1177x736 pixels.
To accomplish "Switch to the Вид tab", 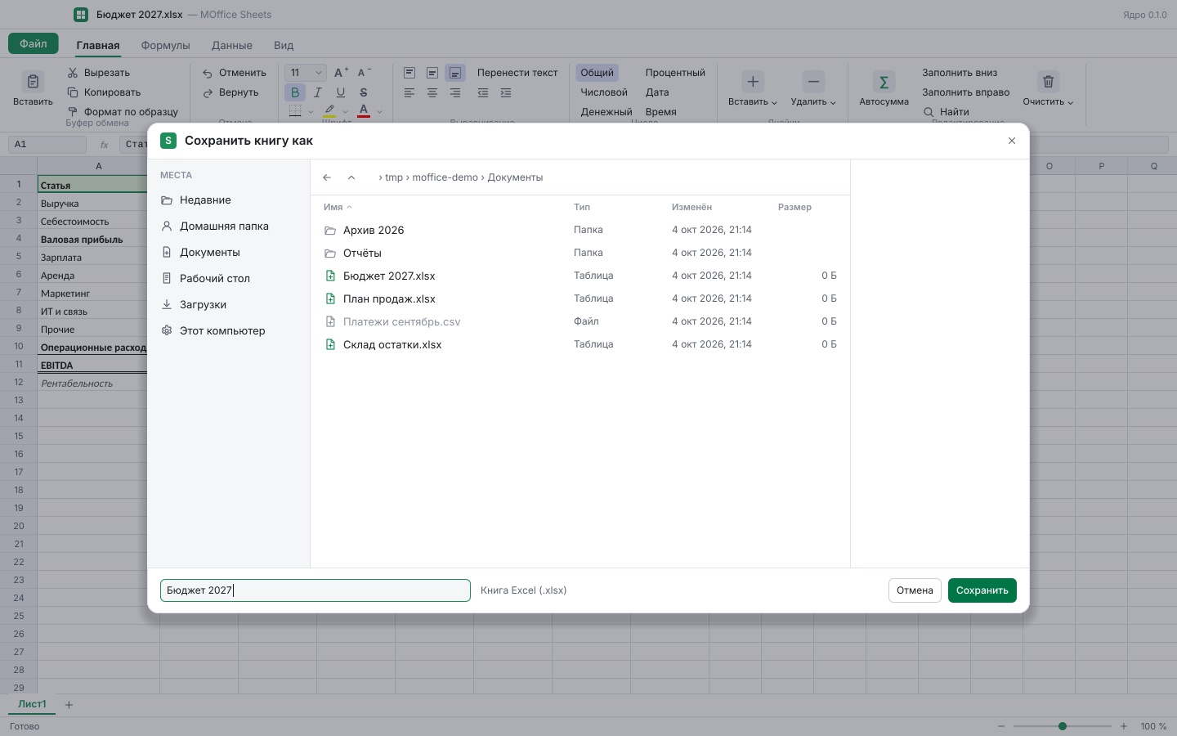I will [284, 45].
